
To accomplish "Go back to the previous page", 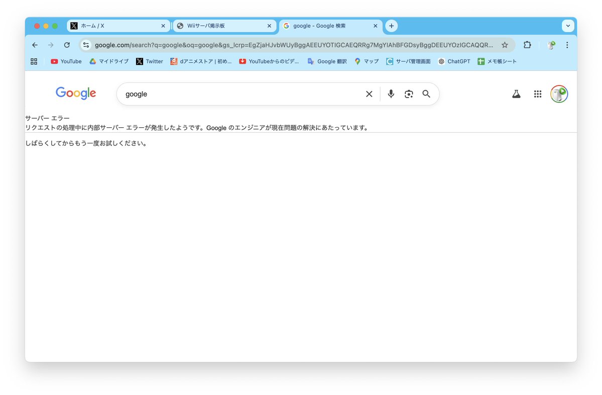I will (35, 45).
